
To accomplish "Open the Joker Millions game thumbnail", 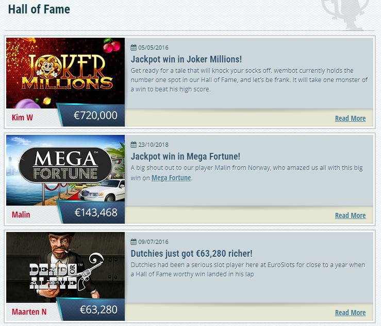I will pyautogui.click(x=65, y=73).
